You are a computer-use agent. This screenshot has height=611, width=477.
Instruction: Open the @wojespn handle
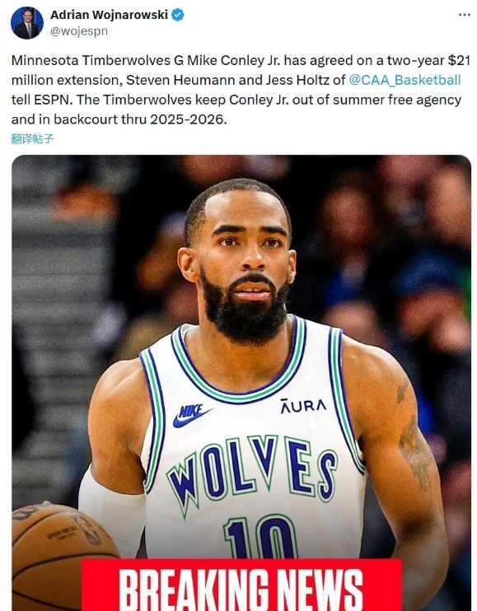[x=79, y=31]
